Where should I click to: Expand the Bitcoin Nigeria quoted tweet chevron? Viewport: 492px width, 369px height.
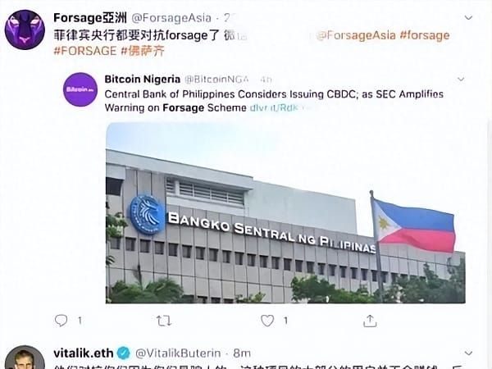click(461, 79)
